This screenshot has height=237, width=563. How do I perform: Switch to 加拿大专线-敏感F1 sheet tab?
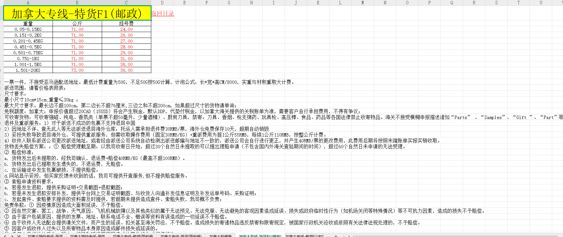click(305, 236)
